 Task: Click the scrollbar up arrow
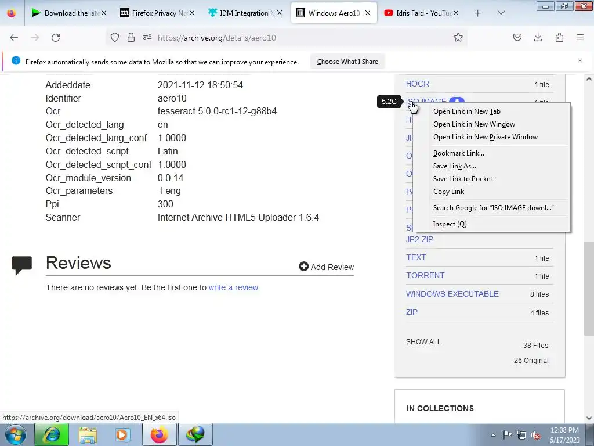589,79
